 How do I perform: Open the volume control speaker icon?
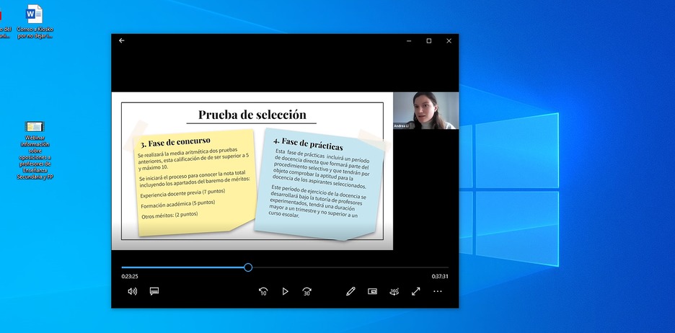132,291
